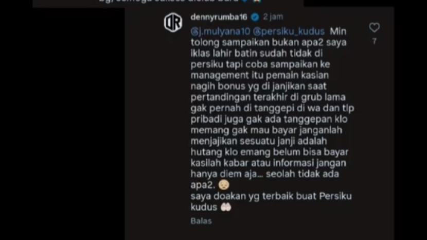427x240 pixels.
Task: Select the partially visible comment at top
Action: click(168, 2)
